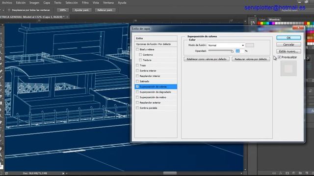
Task: Click the style preview thumbnail under Previsualizar
Action: (288, 68)
